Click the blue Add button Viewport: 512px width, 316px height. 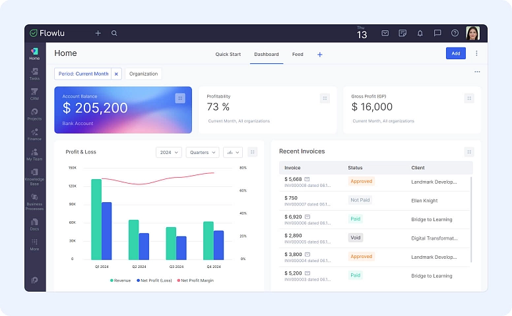(455, 53)
